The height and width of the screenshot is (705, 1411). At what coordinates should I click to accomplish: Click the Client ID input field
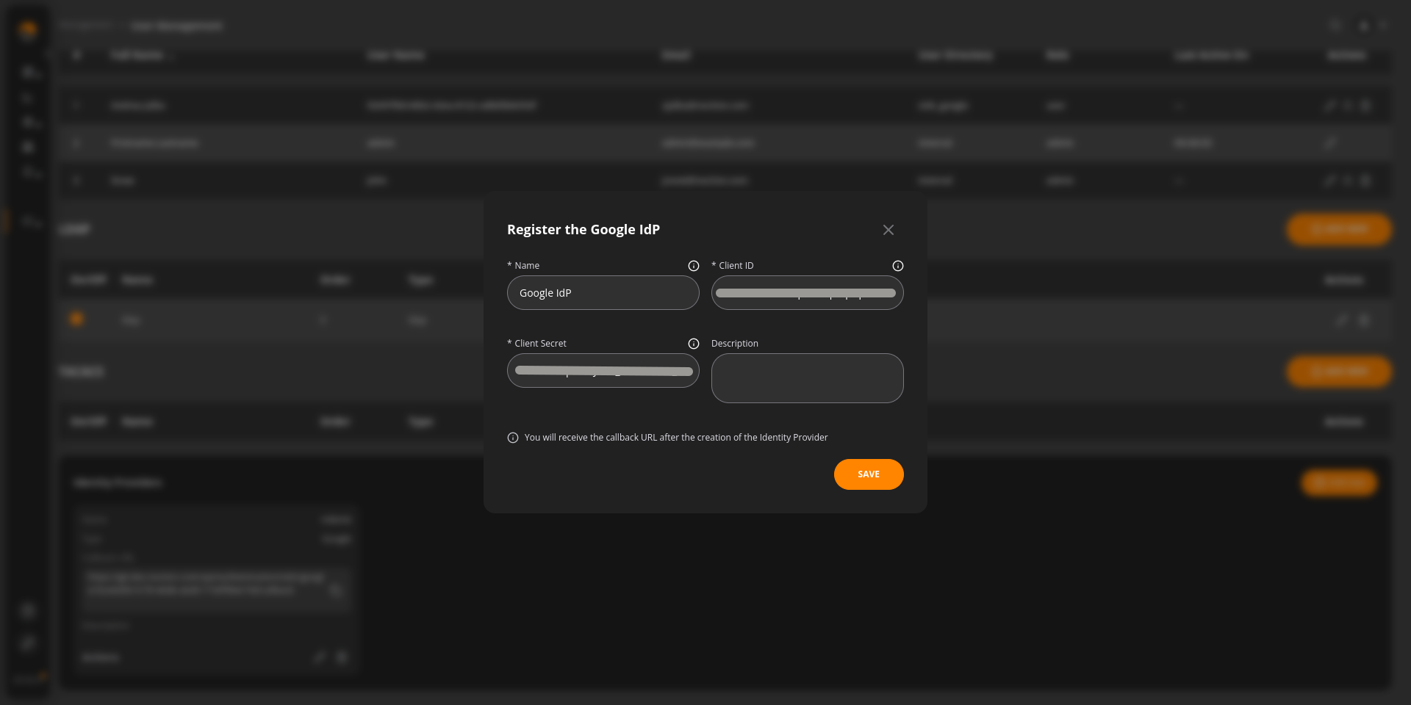(807, 293)
